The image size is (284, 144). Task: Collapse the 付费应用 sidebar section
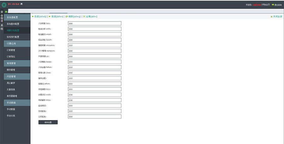(x=17, y=44)
